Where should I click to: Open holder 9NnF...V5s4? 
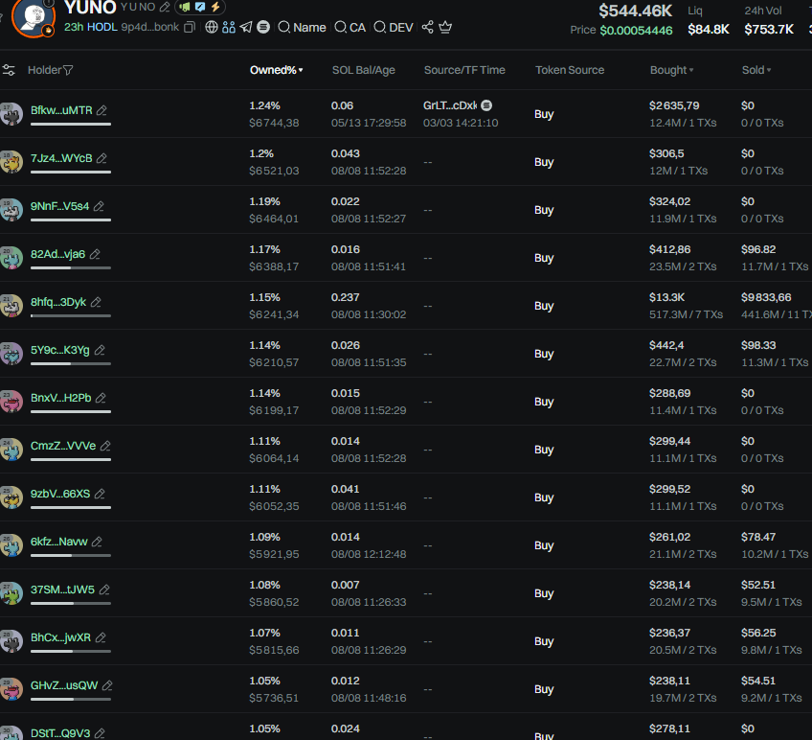(x=59, y=206)
